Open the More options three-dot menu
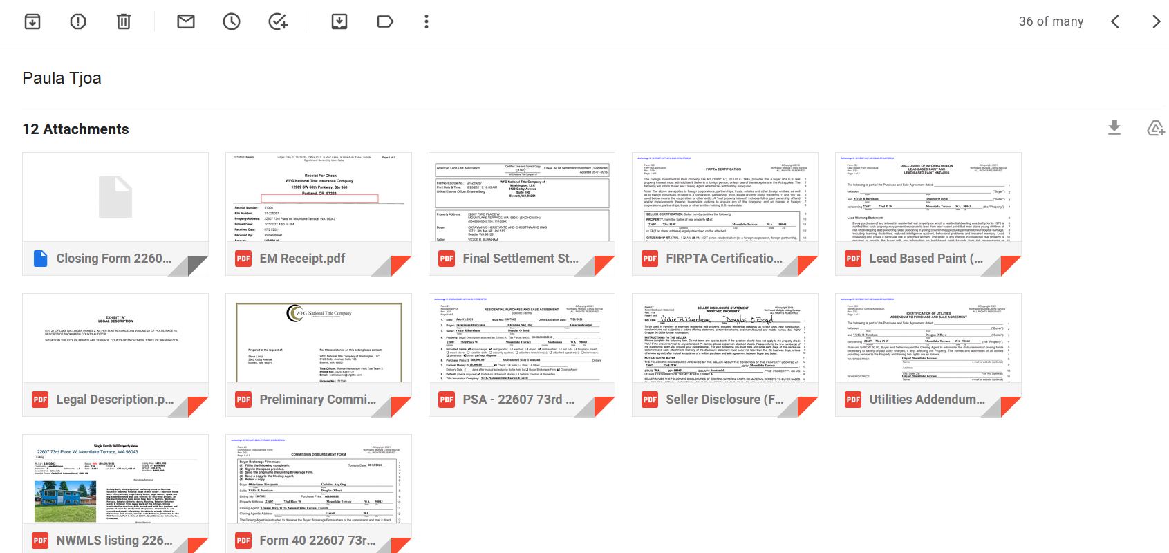This screenshot has height=553, width=1169. (x=427, y=21)
